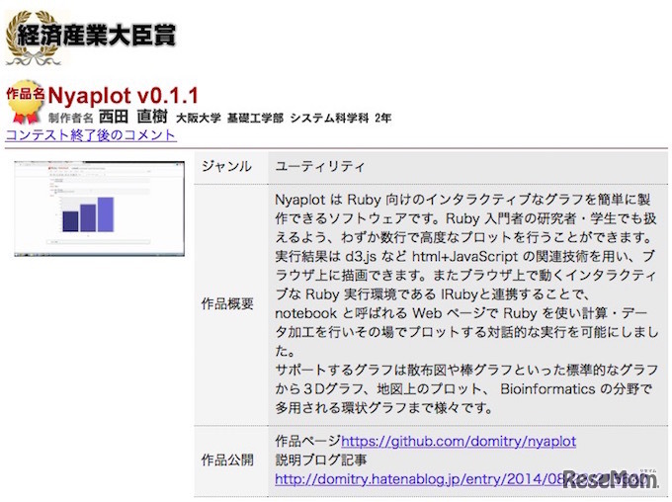
Task: Click the ユーティリティ genre value
Action: [320, 166]
